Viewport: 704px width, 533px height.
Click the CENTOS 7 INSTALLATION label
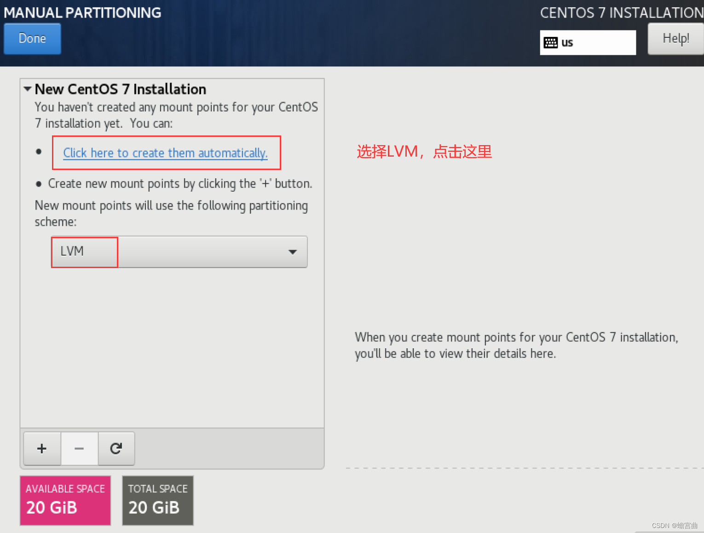coord(622,12)
